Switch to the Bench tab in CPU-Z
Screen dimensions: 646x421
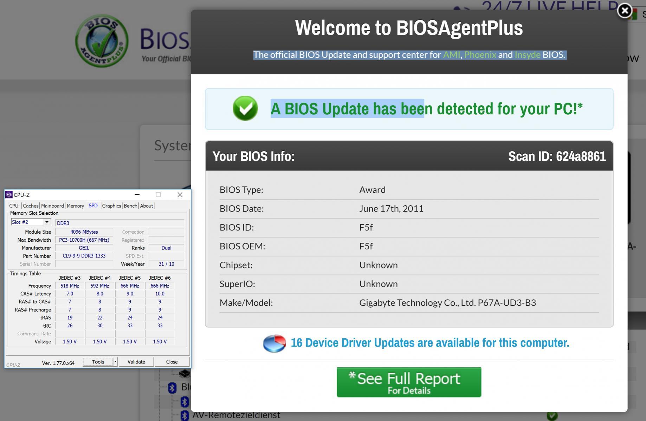(x=130, y=206)
